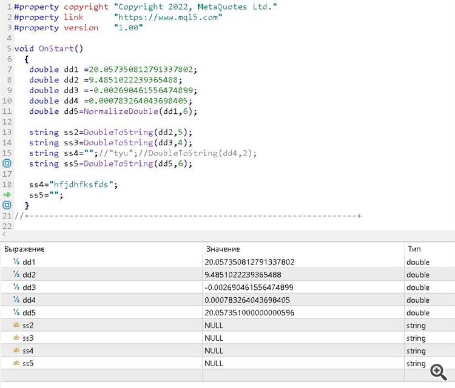Click the string-type icon beside ss2
Image resolution: width=455 pixels, height=388 pixels.
(x=16, y=325)
